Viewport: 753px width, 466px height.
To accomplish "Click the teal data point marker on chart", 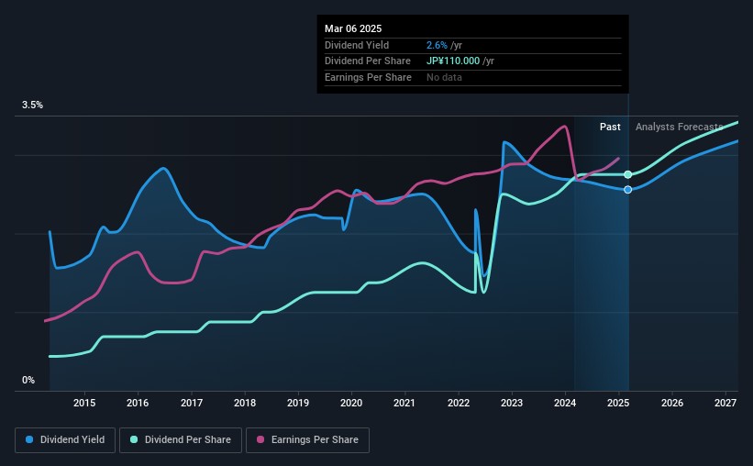I will click(x=628, y=174).
